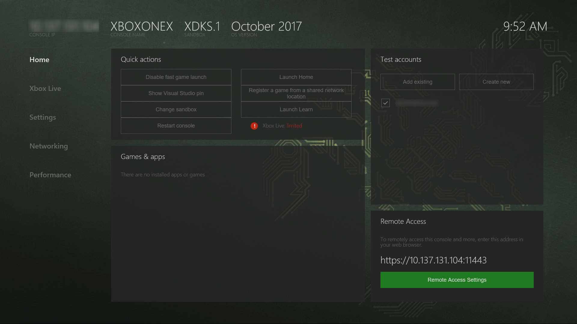The width and height of the screenshot is (577, 324).
Task: Click the Disable fast game launch button
Action: point(176,77)
